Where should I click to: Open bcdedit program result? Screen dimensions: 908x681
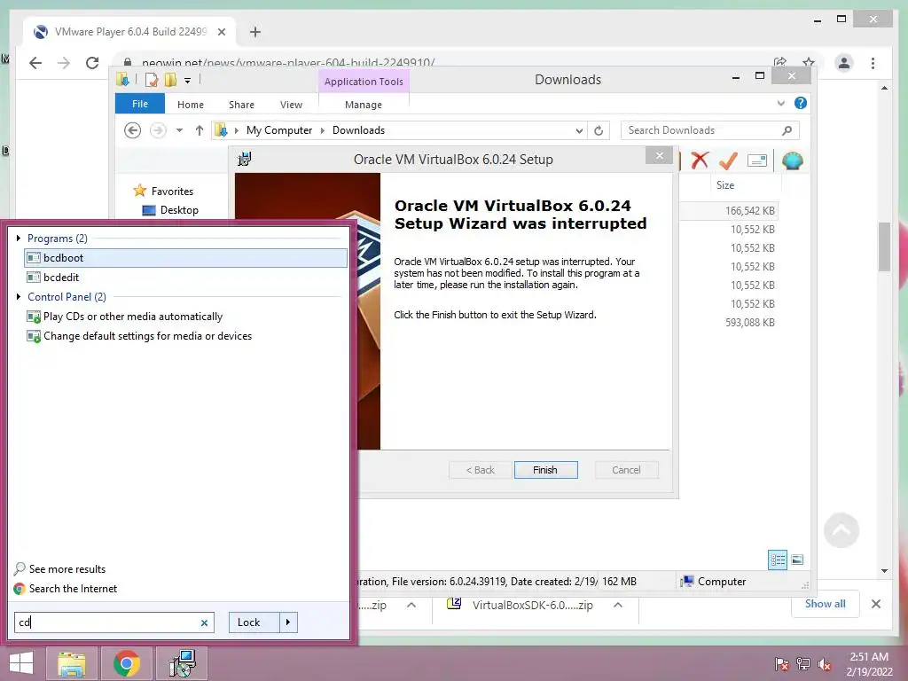click(186, 278)
